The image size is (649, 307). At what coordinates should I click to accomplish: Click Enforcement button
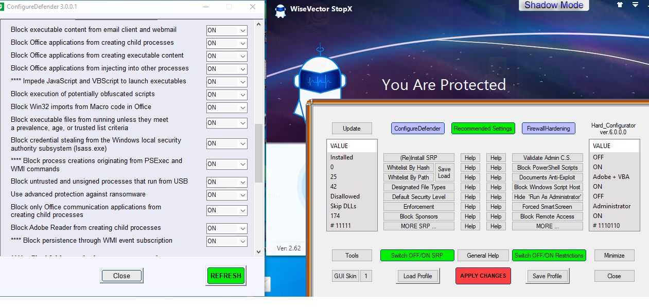click(x=419, y=207)
